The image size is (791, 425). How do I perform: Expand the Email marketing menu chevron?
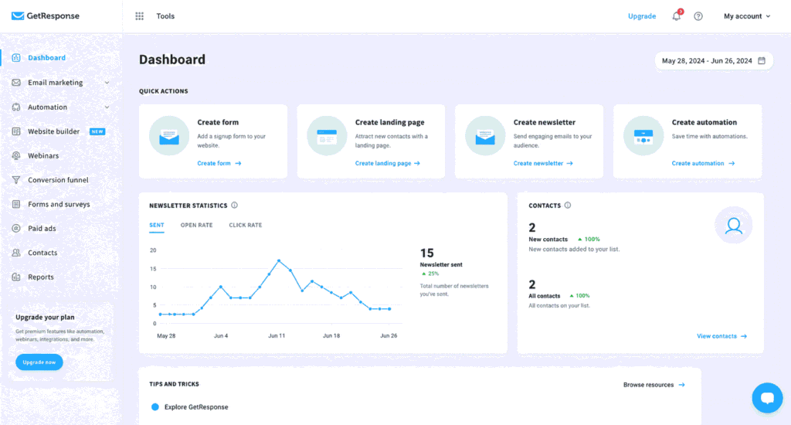click(107, 83)
